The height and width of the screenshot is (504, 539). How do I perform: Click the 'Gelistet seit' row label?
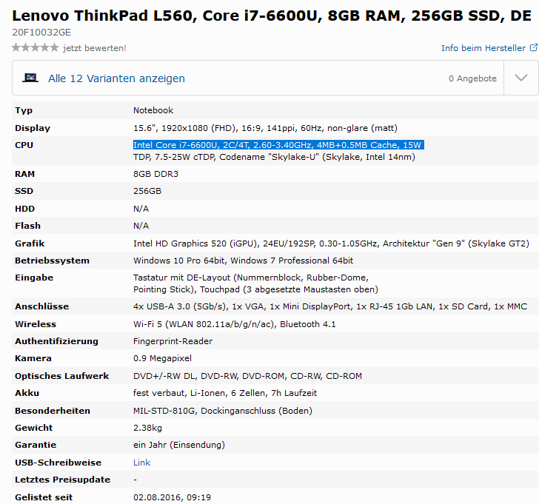[44, 497]
